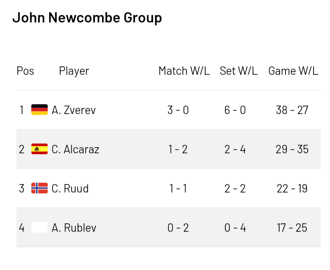This screenshot has height=270, width=330.
Task: Click Zverev's 3 - 0 match record
Action: pos(178,110)
